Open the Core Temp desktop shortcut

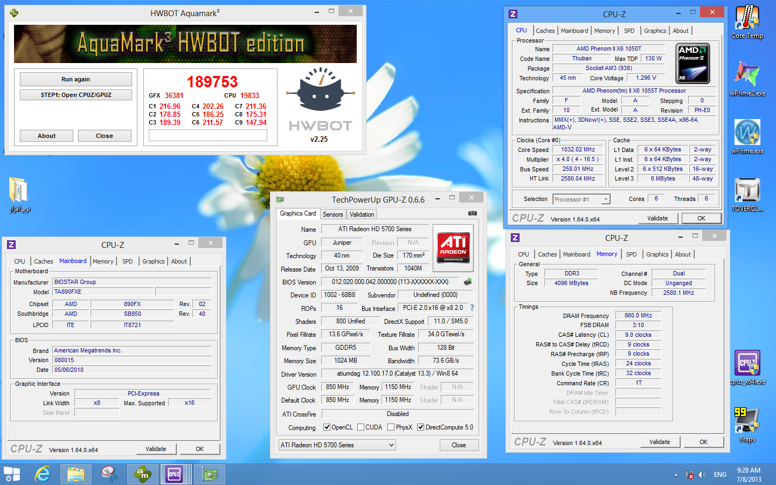(747, 22)
